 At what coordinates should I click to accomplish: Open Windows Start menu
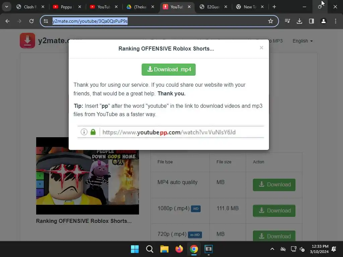[x=135, y=249]
